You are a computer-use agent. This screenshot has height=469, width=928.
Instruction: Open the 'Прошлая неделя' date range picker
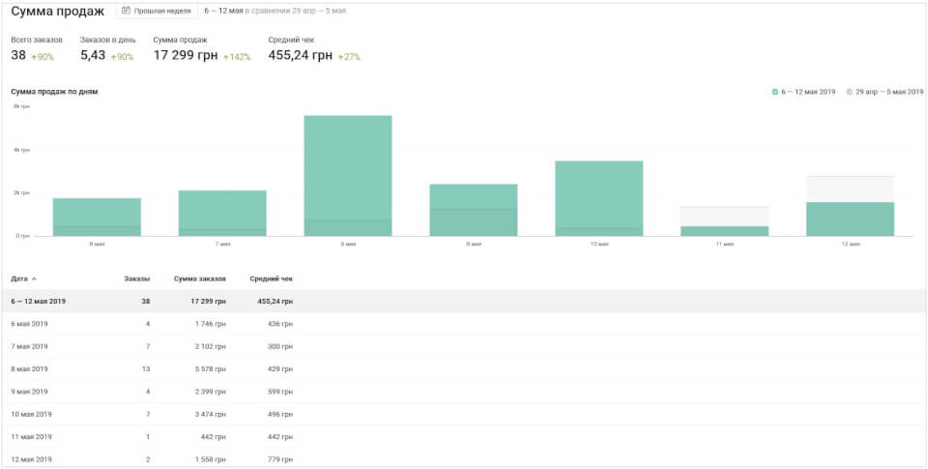click(156, 11)
